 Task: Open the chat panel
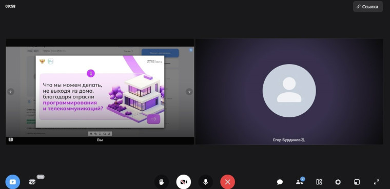pos(280,182)
